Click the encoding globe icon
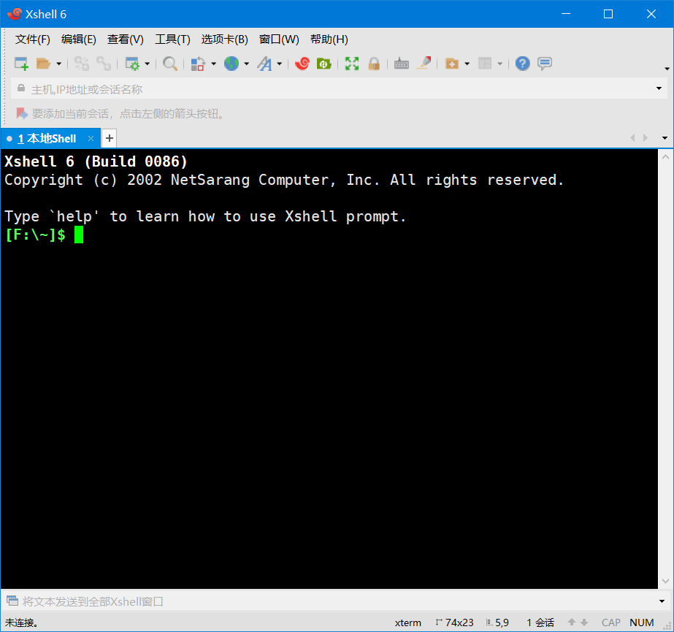The image size is (674, 632). point(231,64)
